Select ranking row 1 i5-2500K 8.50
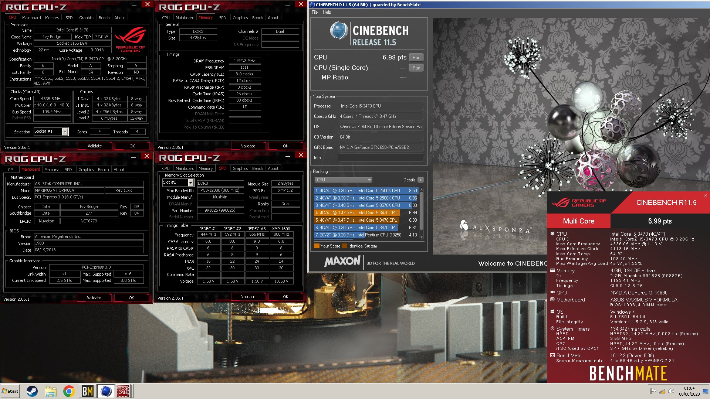This screenshot has width=710, height=399. (x=366, y=191)
